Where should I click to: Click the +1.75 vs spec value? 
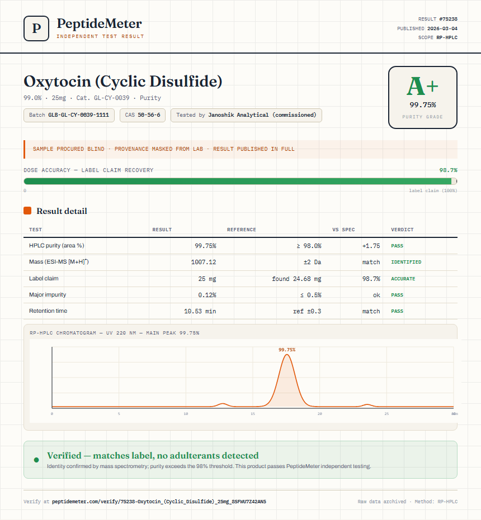371,246
